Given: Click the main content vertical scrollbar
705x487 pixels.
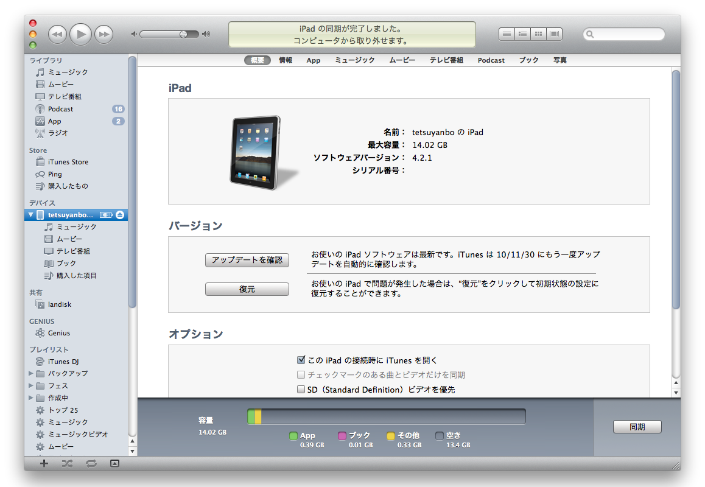Looking at the screenshot, I should (x=676, y=189).
